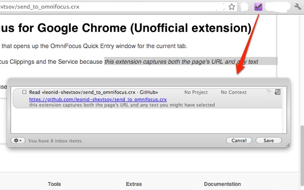
Task: Toggle the flag icon on the Quick Entry item
Action: pos(269,92)
